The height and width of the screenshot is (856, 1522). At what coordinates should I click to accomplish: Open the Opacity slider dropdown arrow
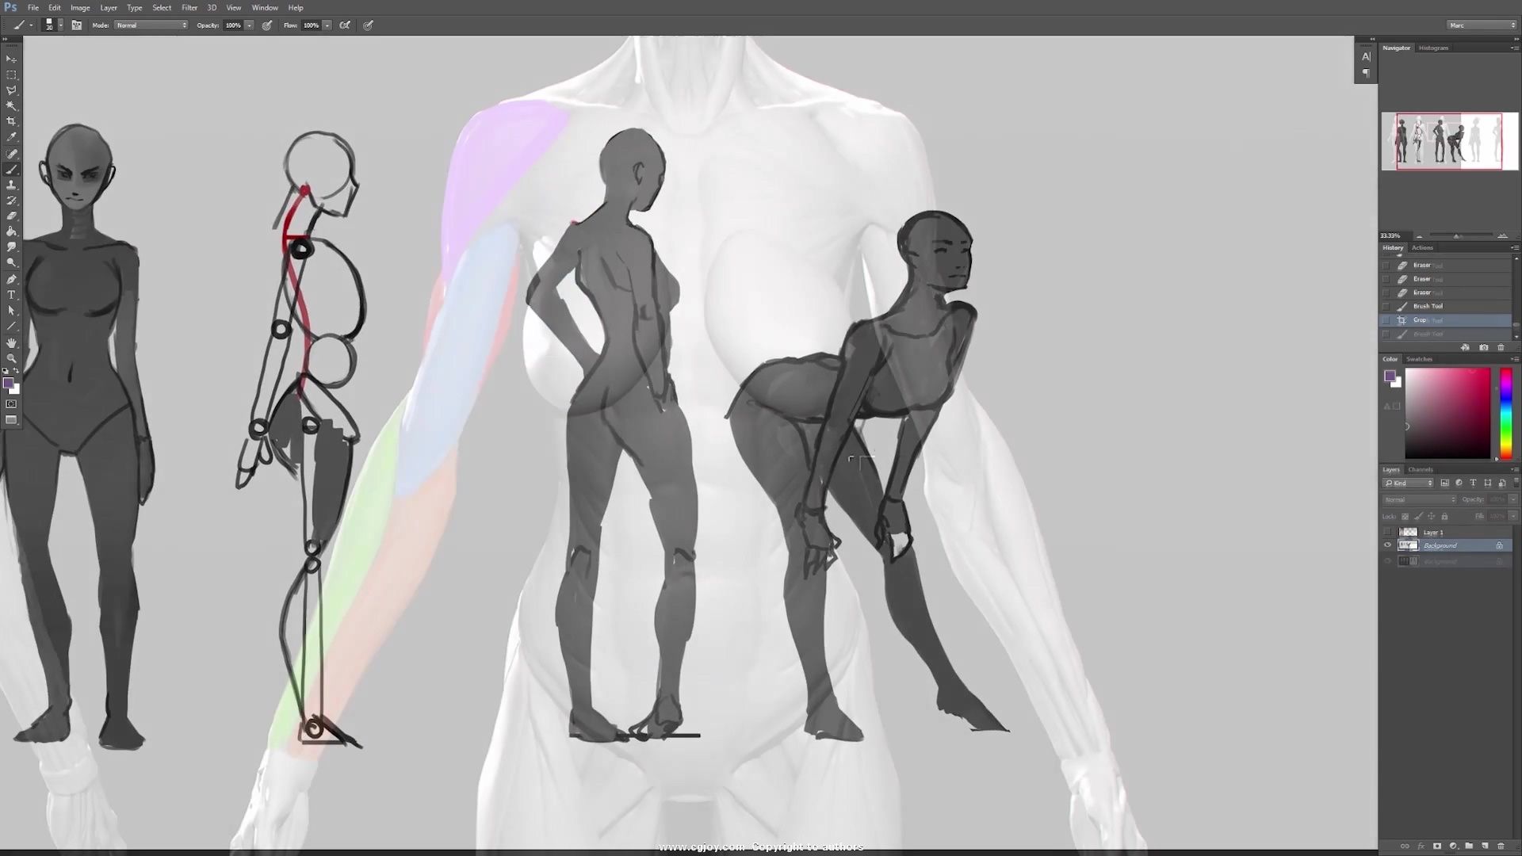[249, 25]
